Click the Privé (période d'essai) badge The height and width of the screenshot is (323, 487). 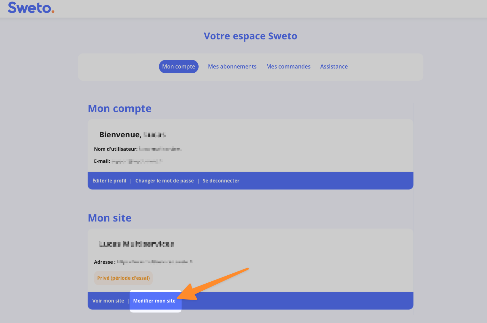123,278
